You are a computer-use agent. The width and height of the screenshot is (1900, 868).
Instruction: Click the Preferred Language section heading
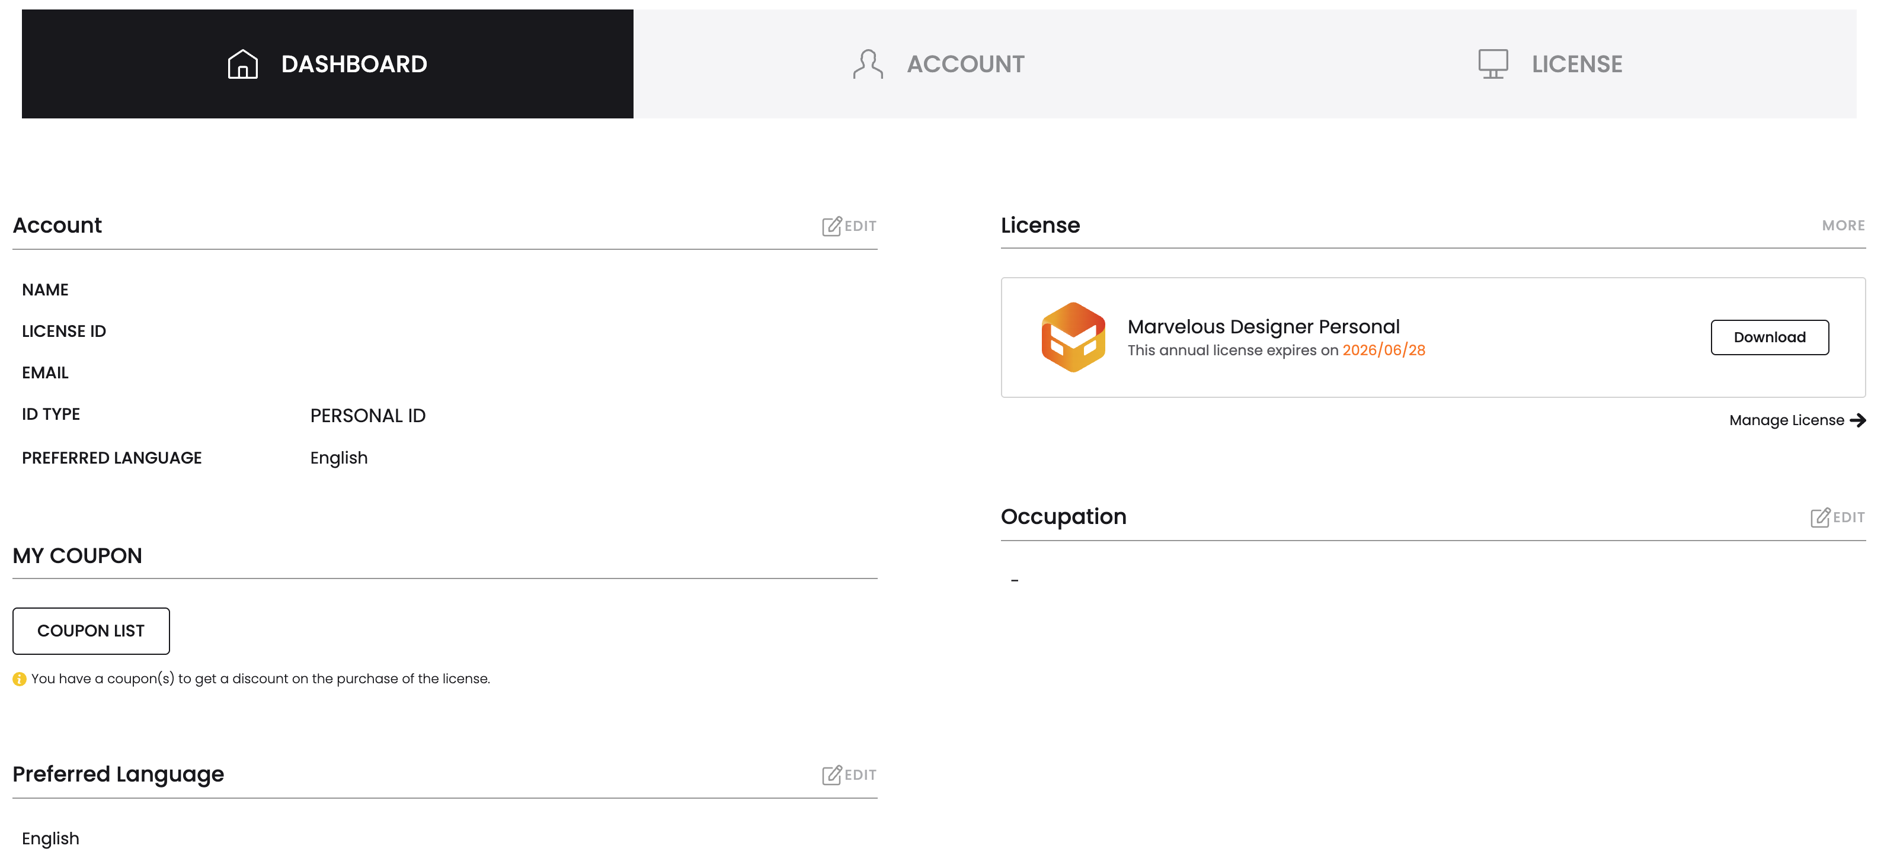tap(118, 774)
